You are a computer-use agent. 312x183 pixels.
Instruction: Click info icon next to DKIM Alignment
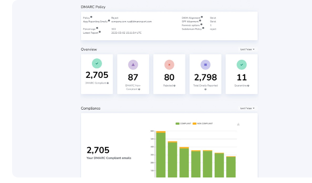(x=202, y=17)
